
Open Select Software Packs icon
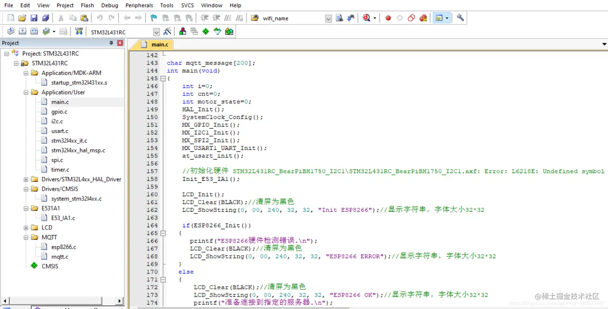point(218,31)
